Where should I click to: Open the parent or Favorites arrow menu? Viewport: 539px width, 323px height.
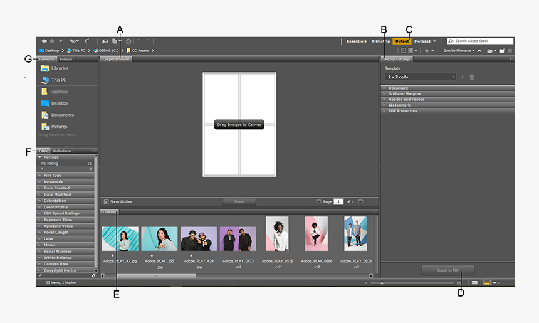pos(61,41)
